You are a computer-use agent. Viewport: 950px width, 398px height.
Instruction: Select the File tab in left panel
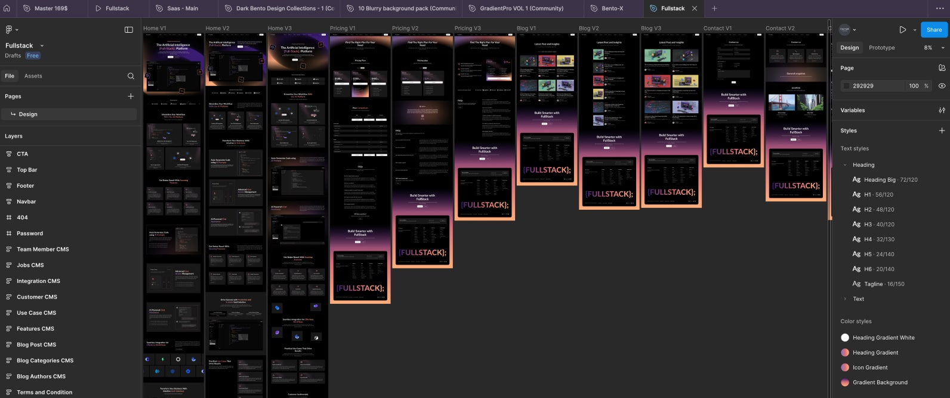click(x=10, y=76)
